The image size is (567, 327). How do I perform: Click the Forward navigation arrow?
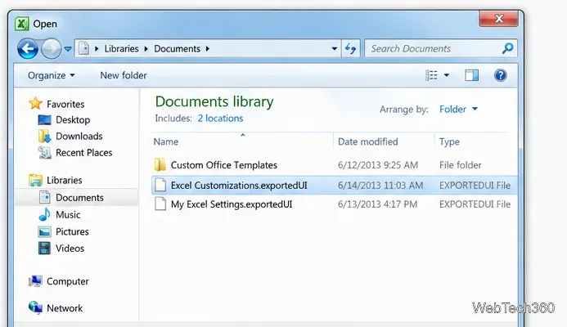click(x=51, y=49)
